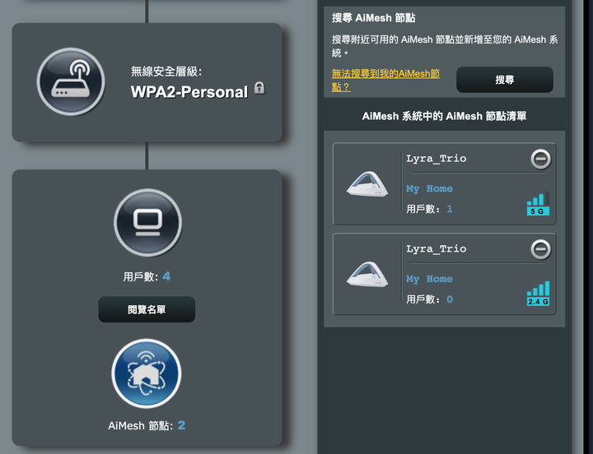Viewport: 593px width, 454px height.
Task: Click the 搜尋 AiMesh 節點 heading
Action: 374,18
